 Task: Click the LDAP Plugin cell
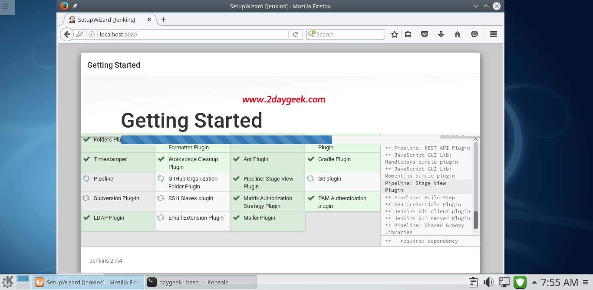tap(118, 221)
